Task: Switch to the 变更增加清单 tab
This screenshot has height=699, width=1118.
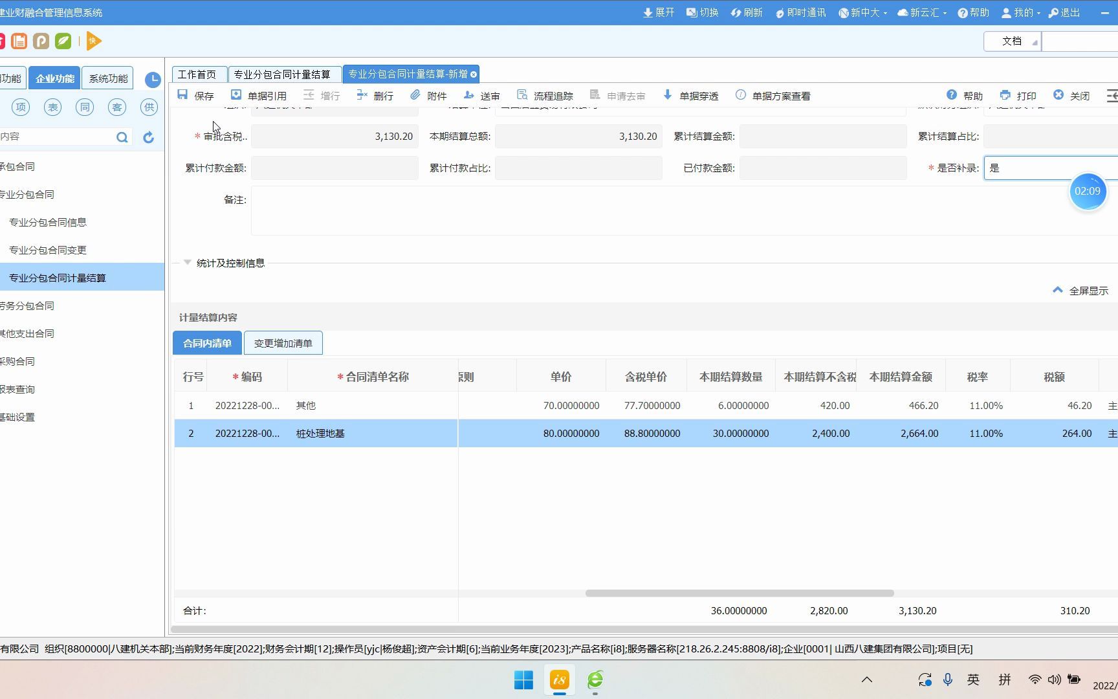Action: 283,342
